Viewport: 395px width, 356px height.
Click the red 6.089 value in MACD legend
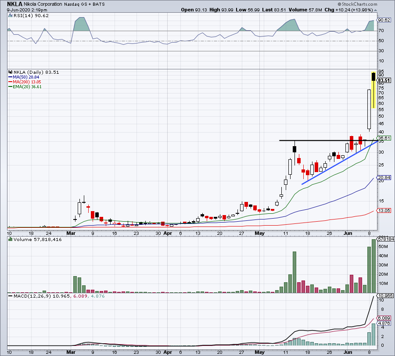80,296
